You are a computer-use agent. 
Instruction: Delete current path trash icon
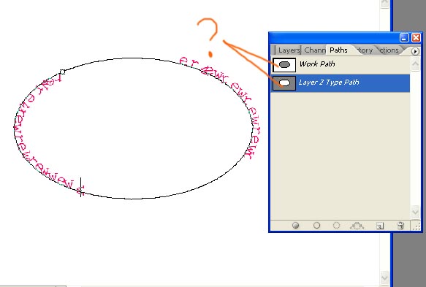(400, 226)
